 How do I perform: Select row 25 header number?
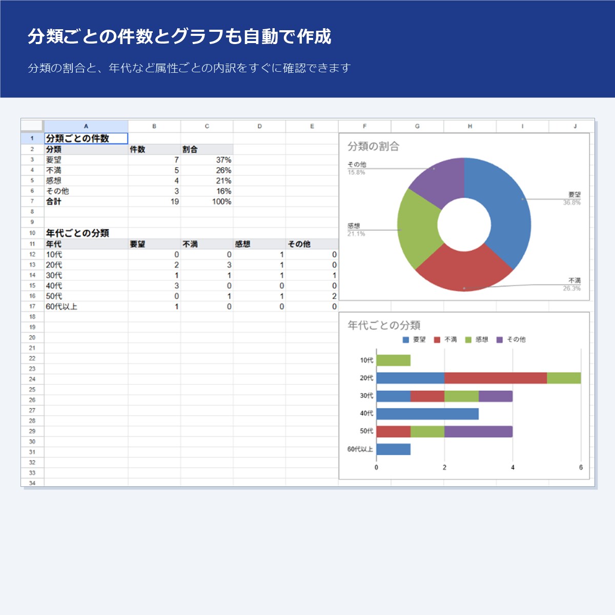[32, 389]
